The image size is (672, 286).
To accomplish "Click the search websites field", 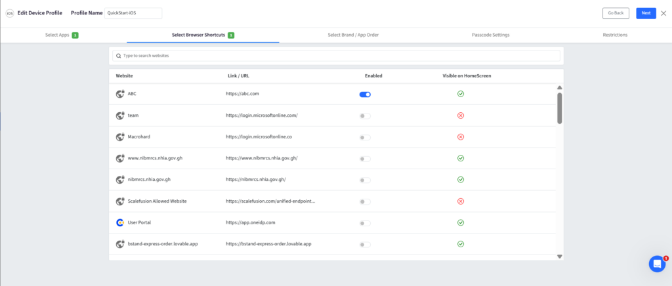I will pos(336,56).
